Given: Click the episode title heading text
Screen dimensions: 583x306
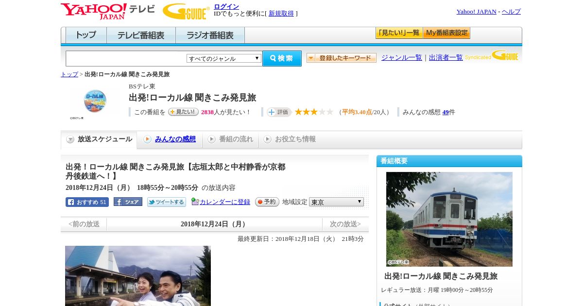Looking at the screenshot, I should (175, 171).
